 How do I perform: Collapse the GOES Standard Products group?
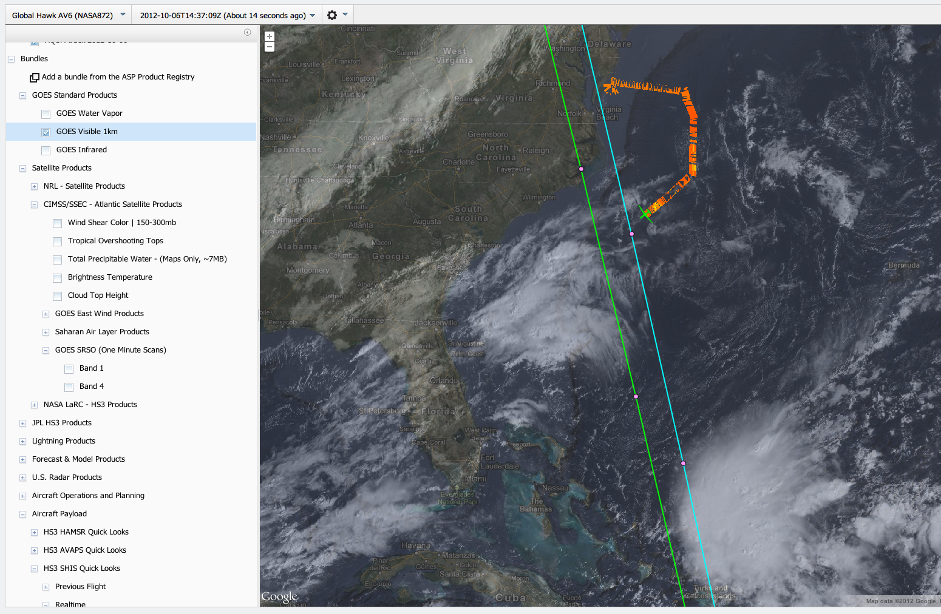[23, 96]
